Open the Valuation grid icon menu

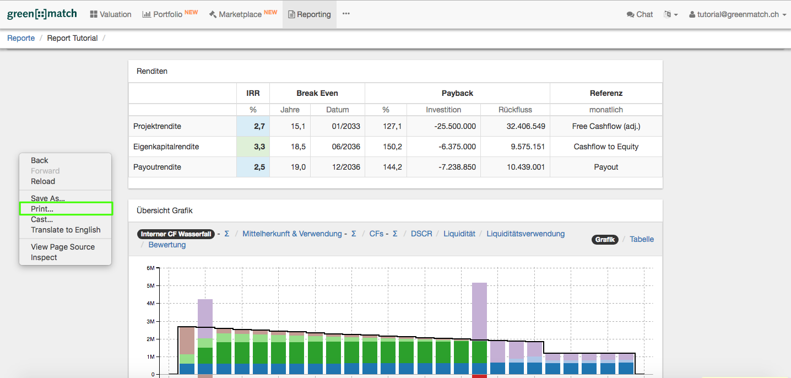click(94, 14)
